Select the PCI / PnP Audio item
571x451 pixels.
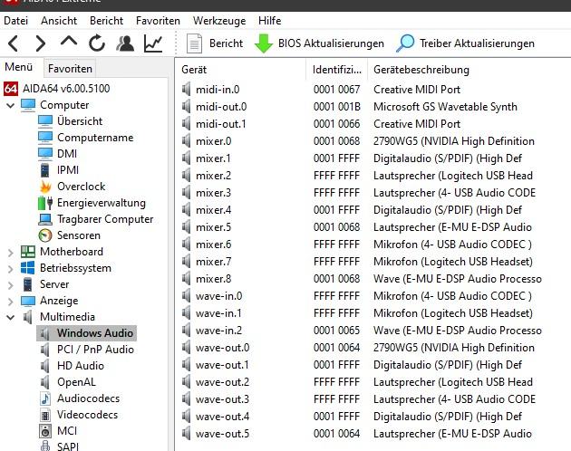pos(95,350)
